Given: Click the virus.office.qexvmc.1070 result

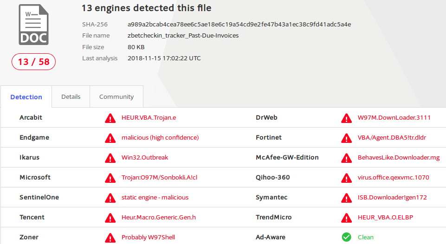Looking at the screenshot, I should pyautogui.click(x=394, y=178).
